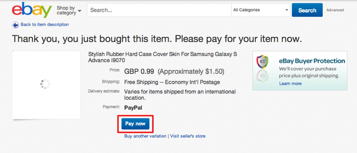Click the Stylish Rubber Hard Case title
Screen dimensions: 357x153
[162, 57]
